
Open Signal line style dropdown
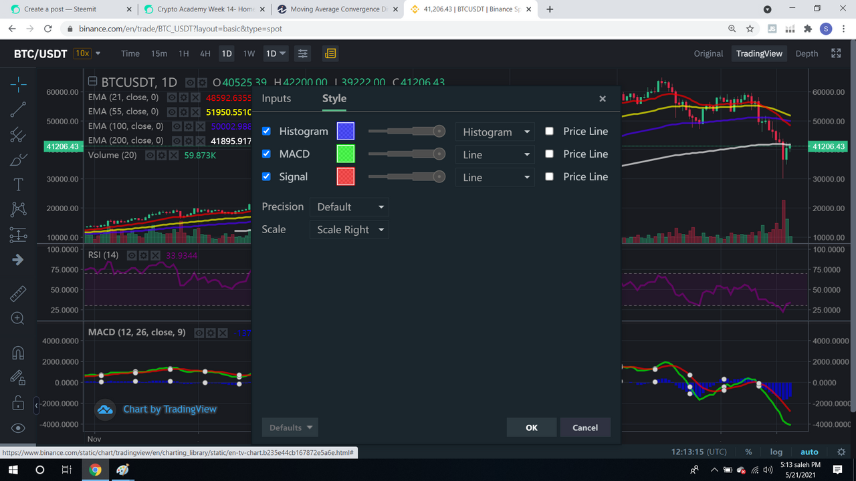(x=495, y=177)
